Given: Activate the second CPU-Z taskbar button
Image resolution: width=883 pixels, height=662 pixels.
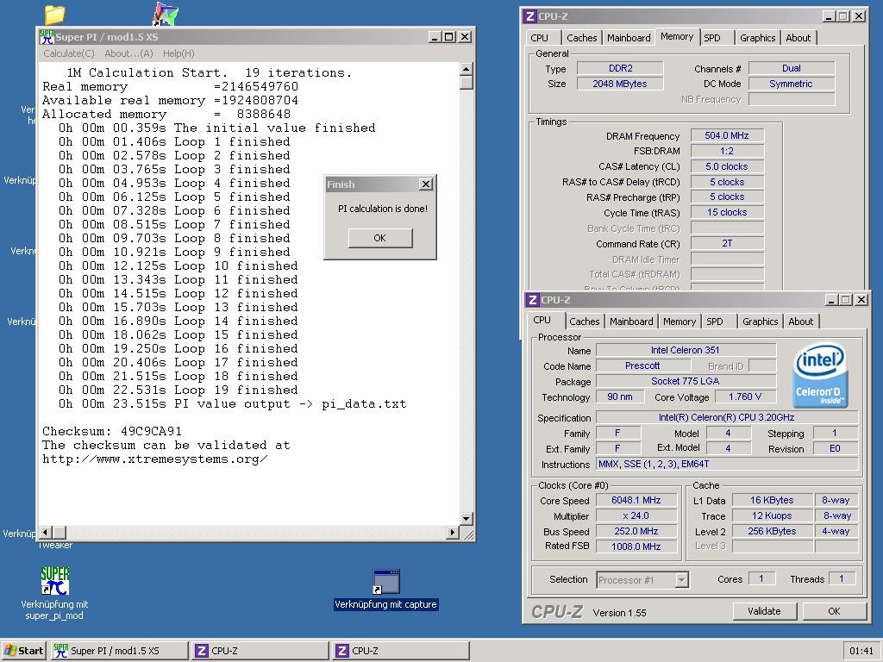Looking at the screenshot, I should (x=401, y=651).
